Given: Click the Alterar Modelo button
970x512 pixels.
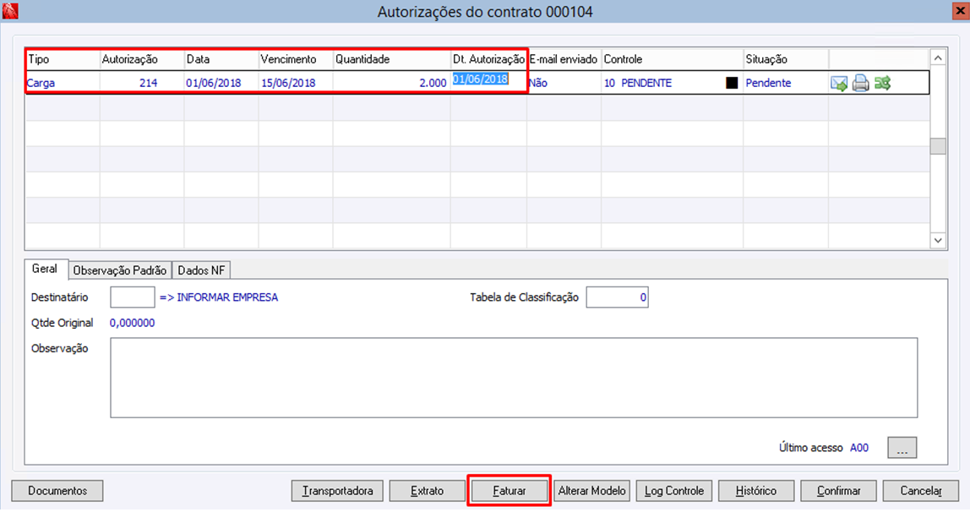Looking at the screenshot, I should click(x=592, y=491).
